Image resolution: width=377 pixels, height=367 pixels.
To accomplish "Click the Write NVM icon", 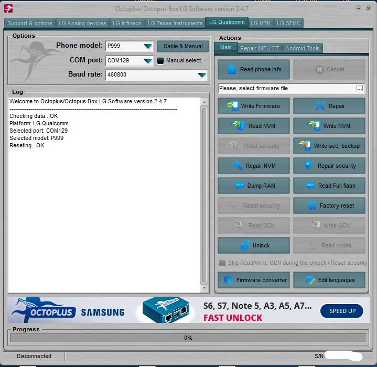I will click(314, 125).
